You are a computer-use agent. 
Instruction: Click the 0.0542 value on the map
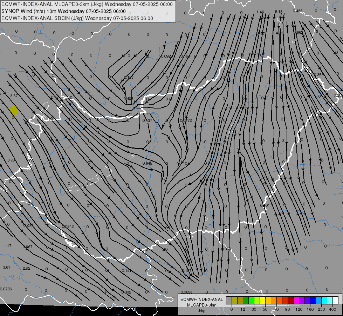point(68,226)
